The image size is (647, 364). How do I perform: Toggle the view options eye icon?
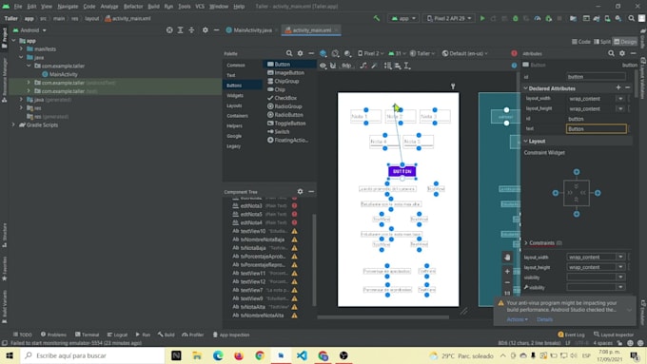click(323, 66)
